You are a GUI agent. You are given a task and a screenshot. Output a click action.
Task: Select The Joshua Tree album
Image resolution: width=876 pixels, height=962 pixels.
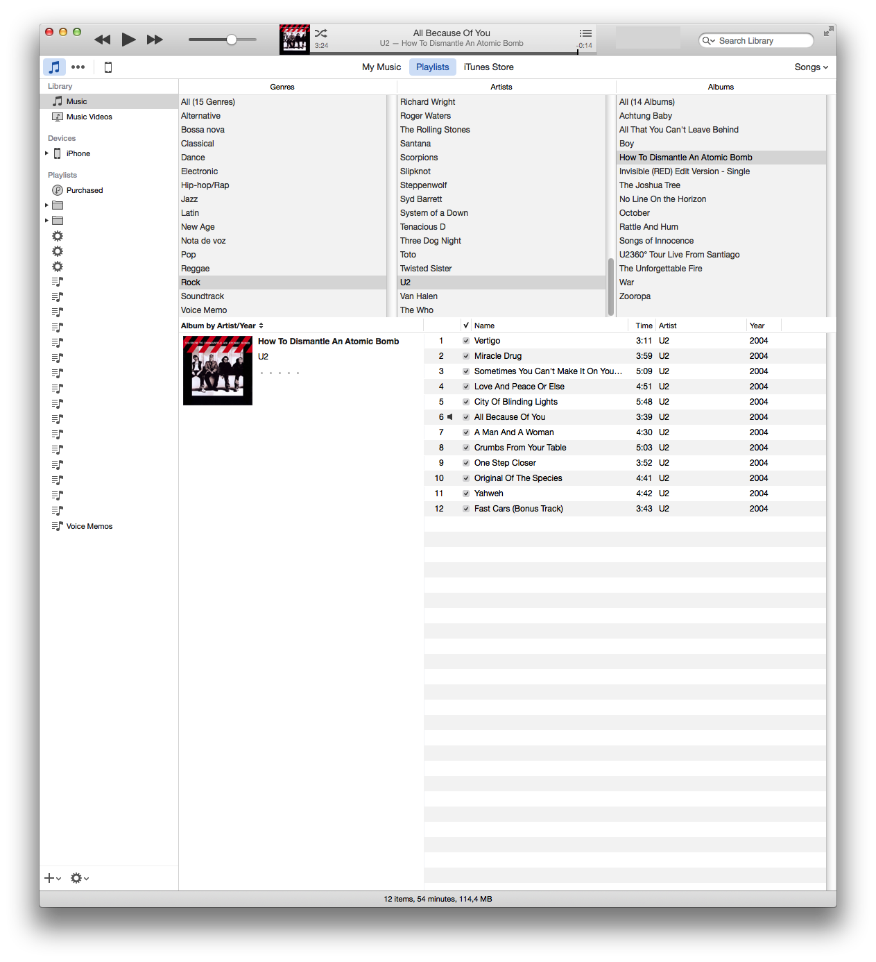(x=721, y=185)
